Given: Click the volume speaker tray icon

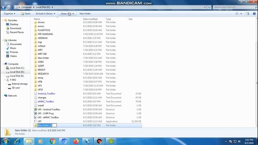Looking at the screenshot, I should [x=239, y=141].
